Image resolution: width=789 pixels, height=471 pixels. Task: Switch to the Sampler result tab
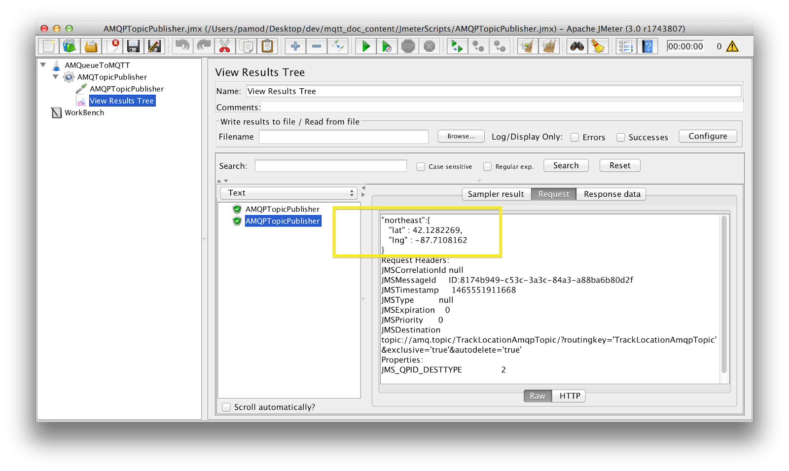click(496, 194)
